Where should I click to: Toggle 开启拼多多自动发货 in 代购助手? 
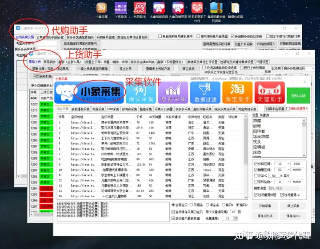coord(232,36)
